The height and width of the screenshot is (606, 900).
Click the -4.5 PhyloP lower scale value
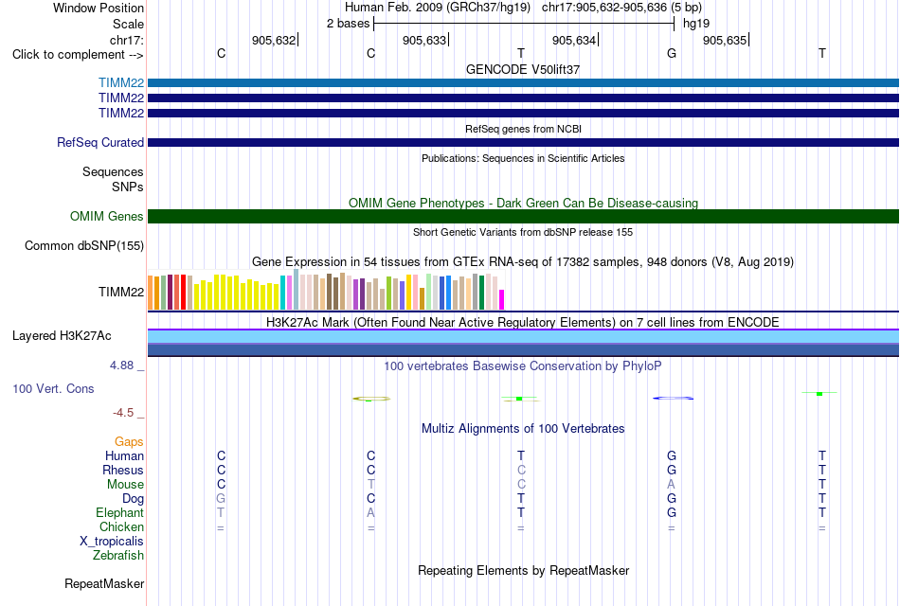tap(123, 413)
